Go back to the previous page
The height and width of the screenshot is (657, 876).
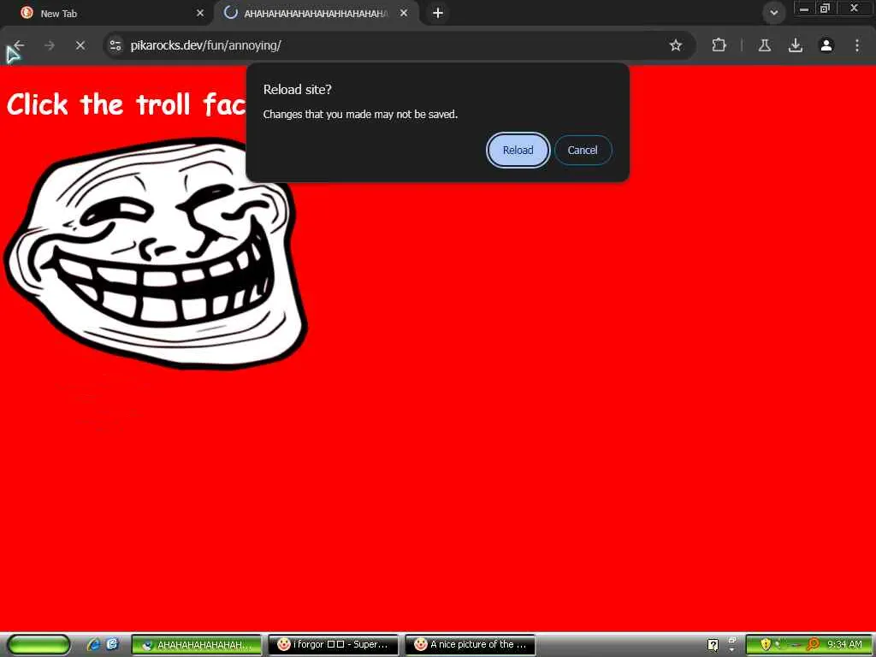pyautogui.click(x=19, y=45)
